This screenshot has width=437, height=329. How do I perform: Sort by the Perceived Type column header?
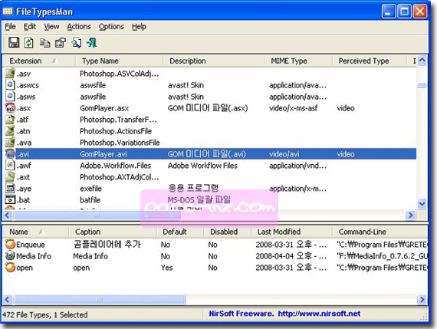(370, 61)
